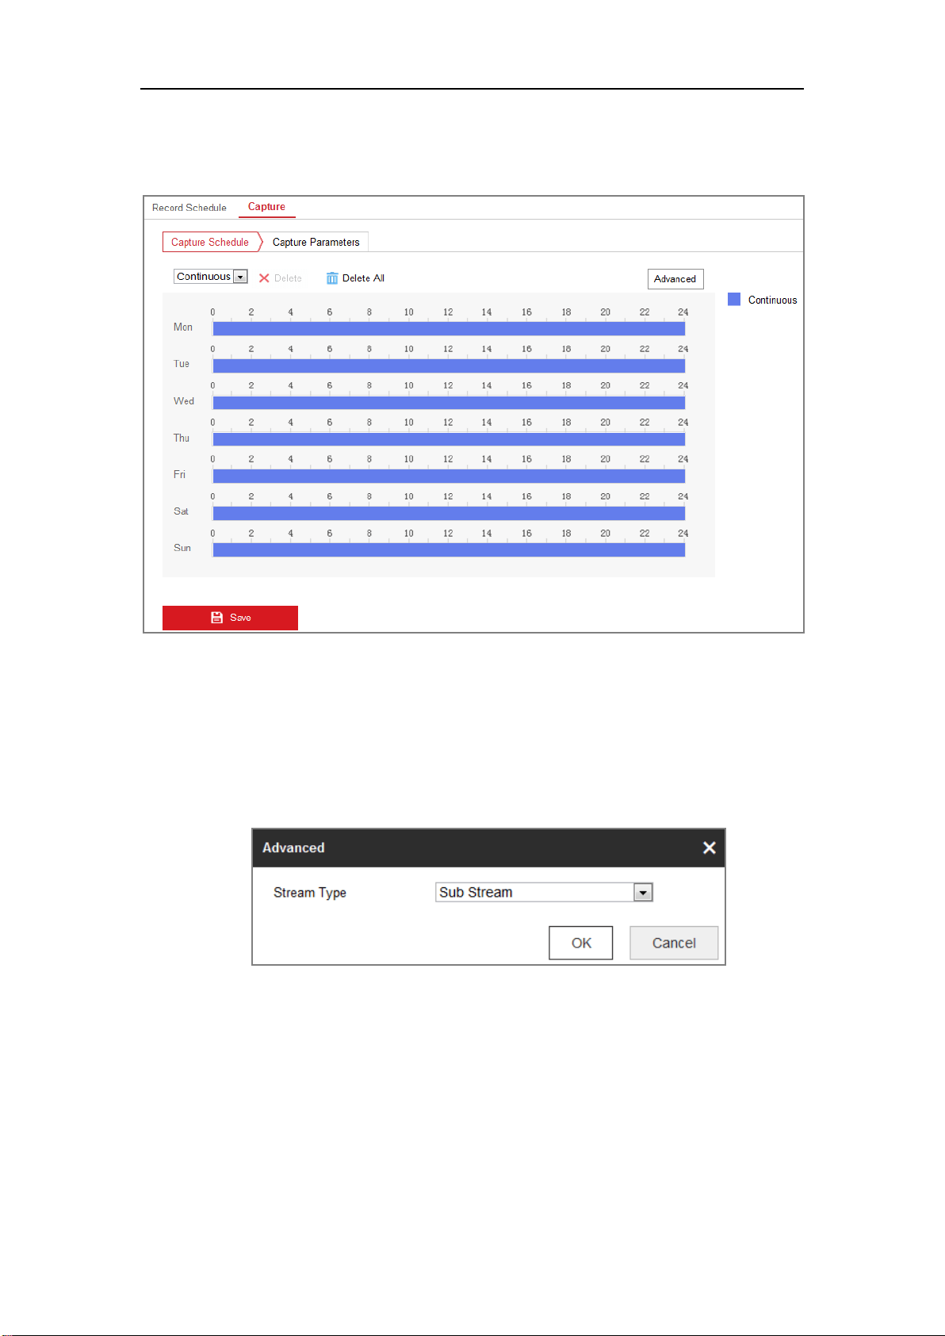The width and height of the screenshot is (945, 1336).
Task: Click the Sun day label
Action: 182,548
